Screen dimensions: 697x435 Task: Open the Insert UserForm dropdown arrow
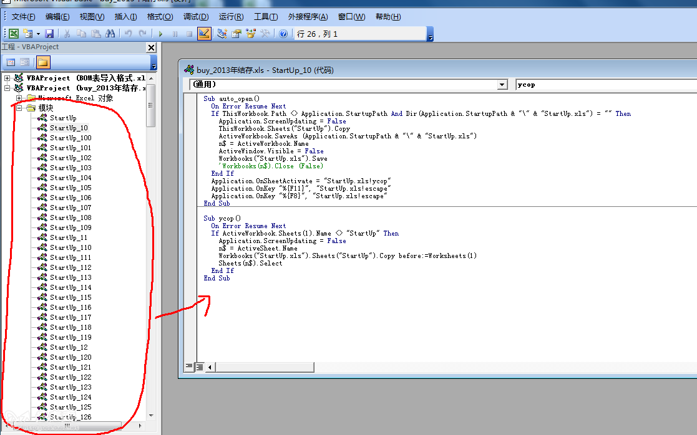click(x=38, y=34)
